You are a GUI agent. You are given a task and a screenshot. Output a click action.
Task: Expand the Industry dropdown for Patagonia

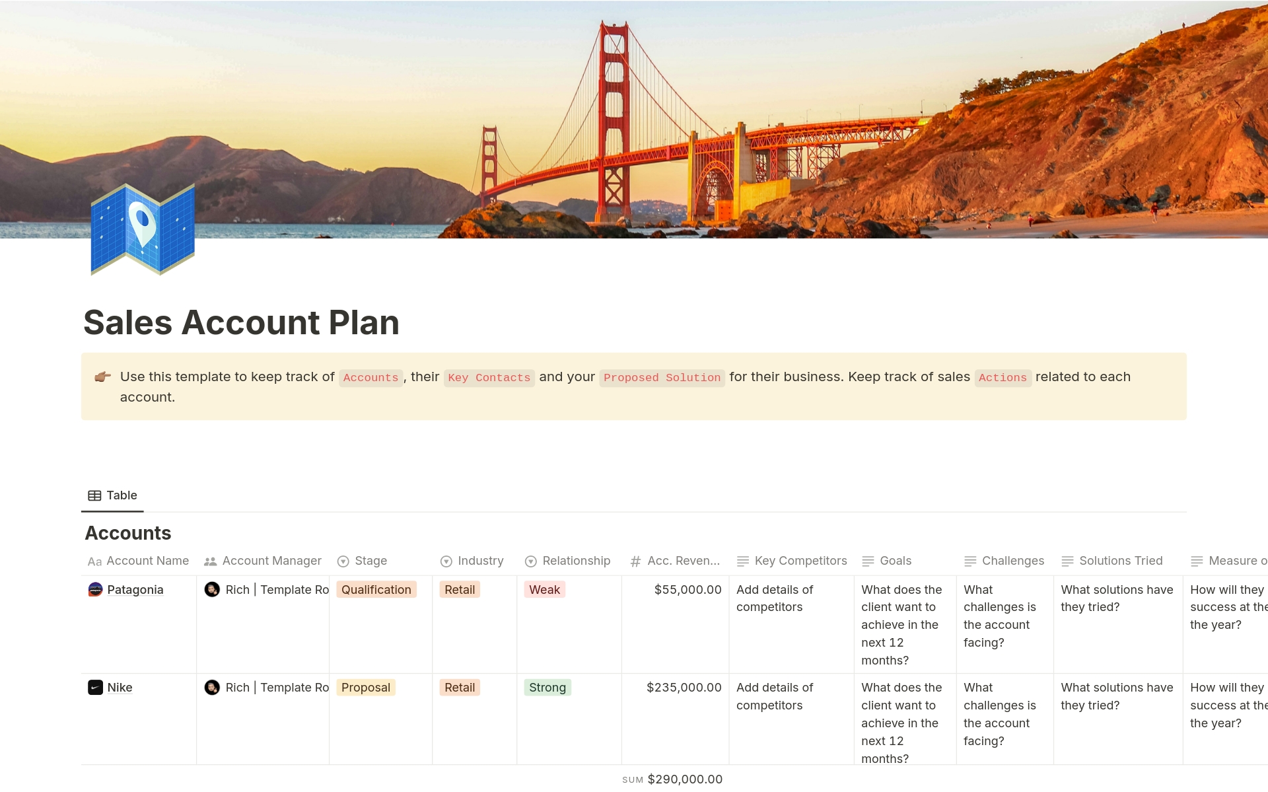click(459, 589)
